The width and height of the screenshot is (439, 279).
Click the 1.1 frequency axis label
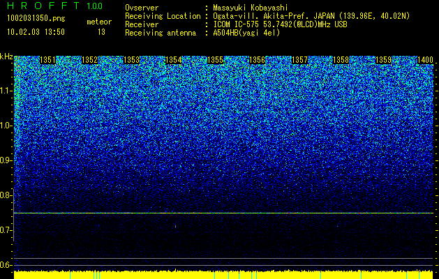[6, 91]
